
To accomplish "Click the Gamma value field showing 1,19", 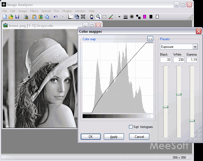I will (x=192, y=60).
